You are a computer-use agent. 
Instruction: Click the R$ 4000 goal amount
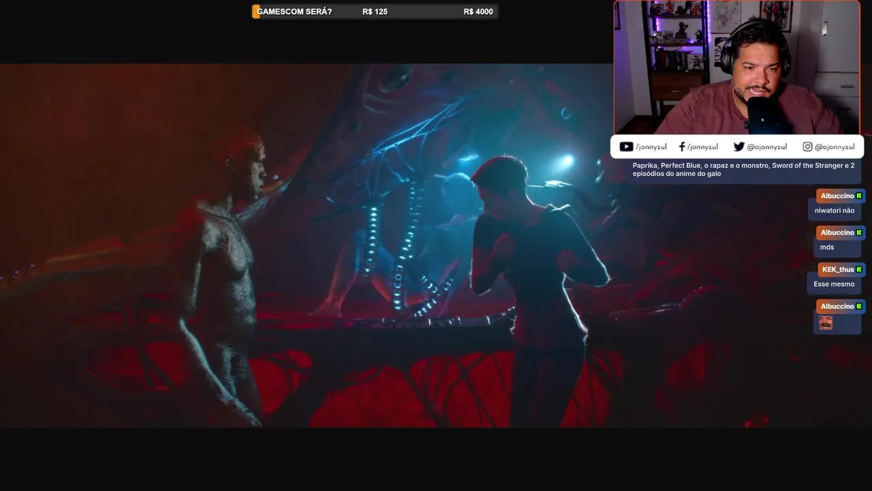click(478, 12)
